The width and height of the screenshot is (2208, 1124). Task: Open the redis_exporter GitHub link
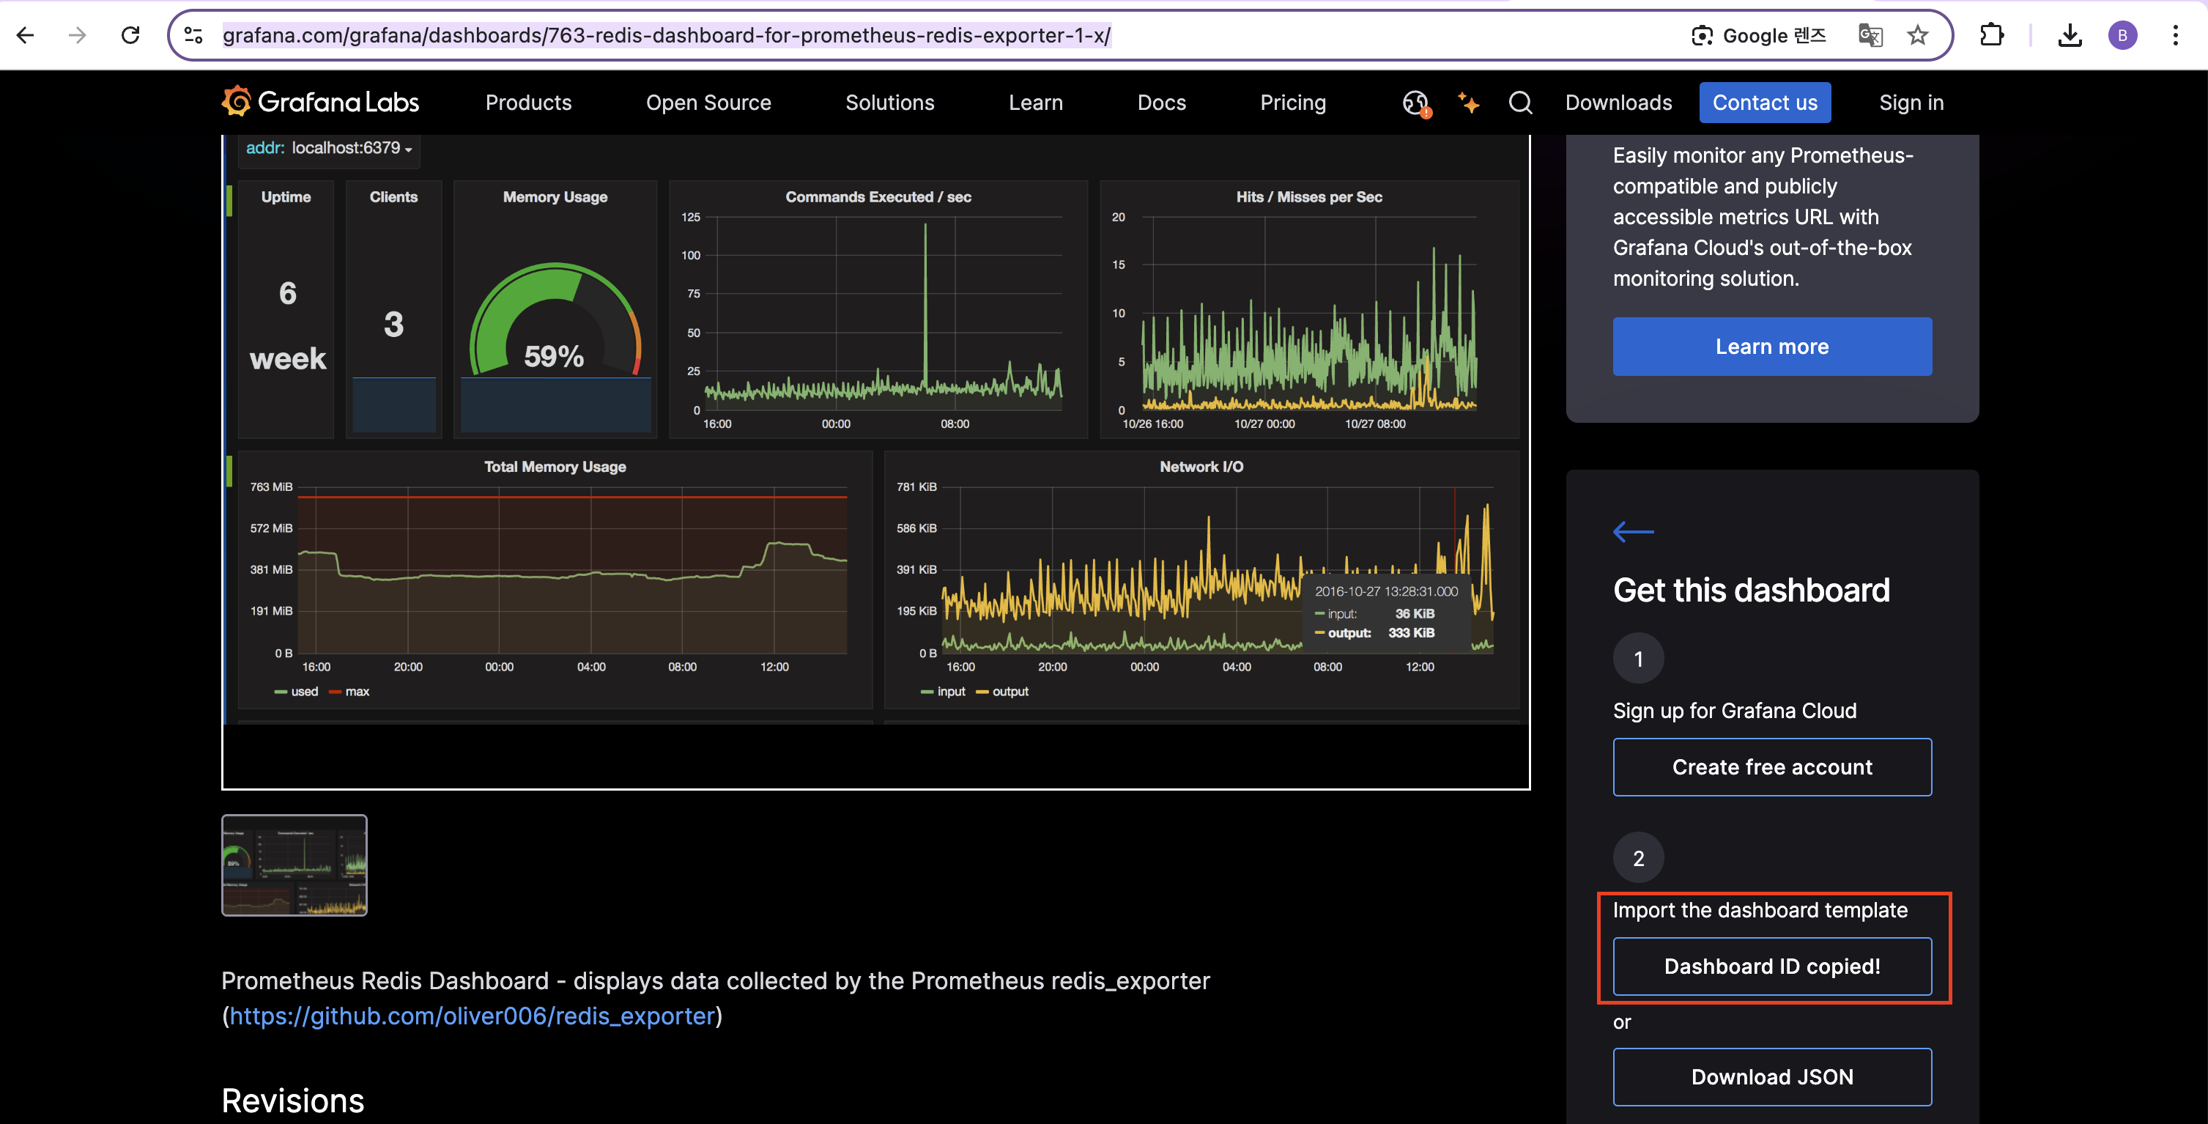[472, 1016]
